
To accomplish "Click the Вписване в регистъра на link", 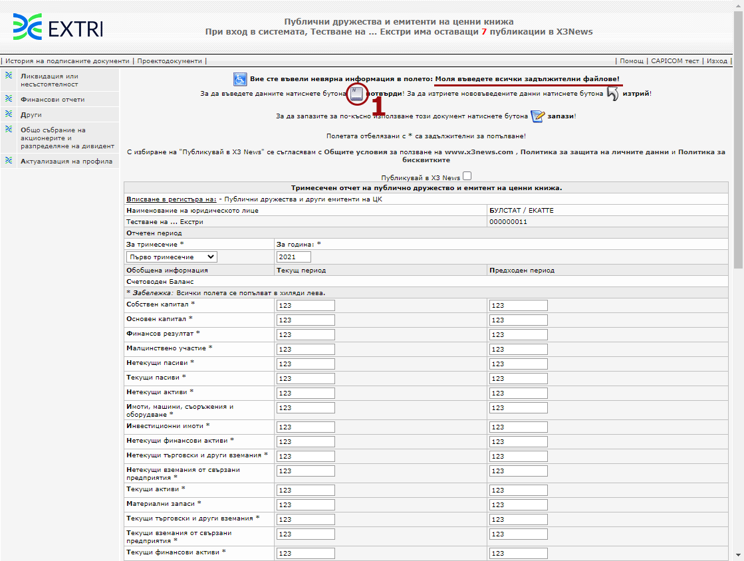I will [172, 199].
